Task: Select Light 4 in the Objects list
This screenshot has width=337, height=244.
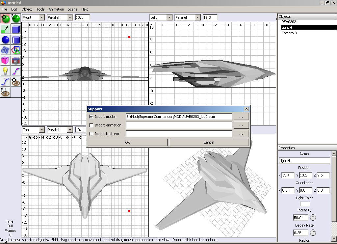Action: pos(309,27)
